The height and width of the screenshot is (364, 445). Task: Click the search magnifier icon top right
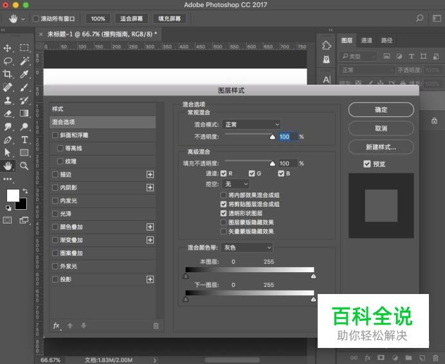420,19
